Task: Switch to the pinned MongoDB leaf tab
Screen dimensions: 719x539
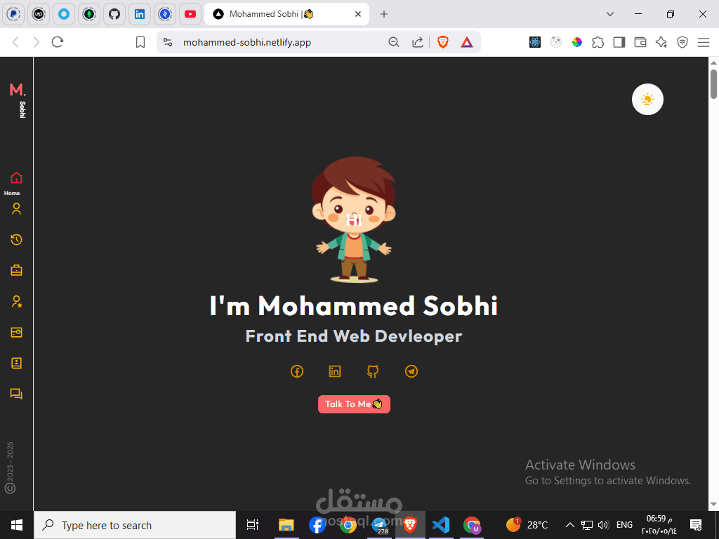Action: point(89,14)
